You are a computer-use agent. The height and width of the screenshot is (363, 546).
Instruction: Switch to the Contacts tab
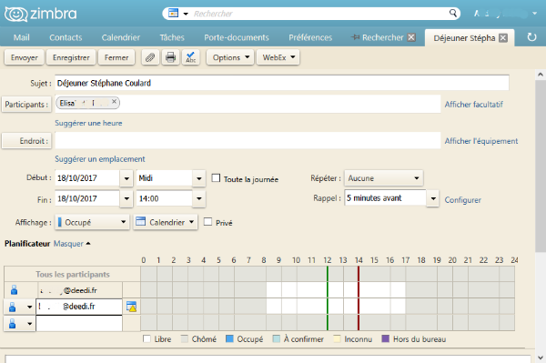[66, 37]
